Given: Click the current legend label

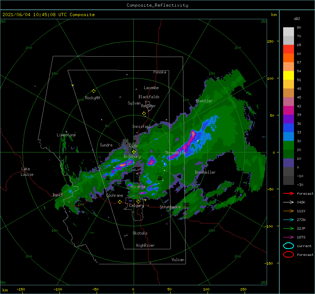Looking at the screenshot, I should point(304,246).
